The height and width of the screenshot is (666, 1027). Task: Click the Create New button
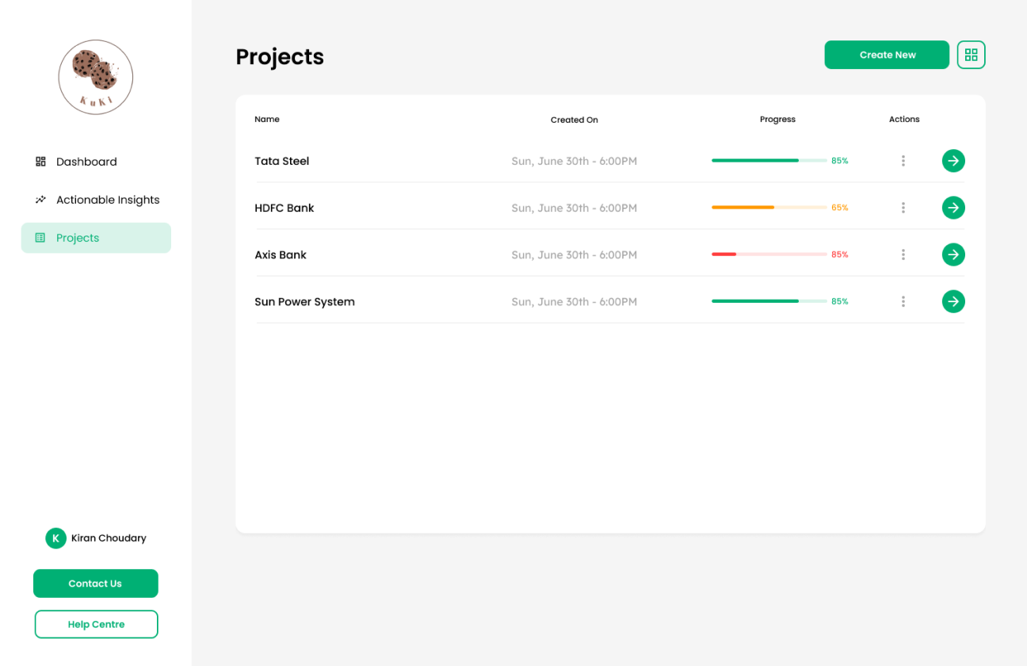coord(887,55)
